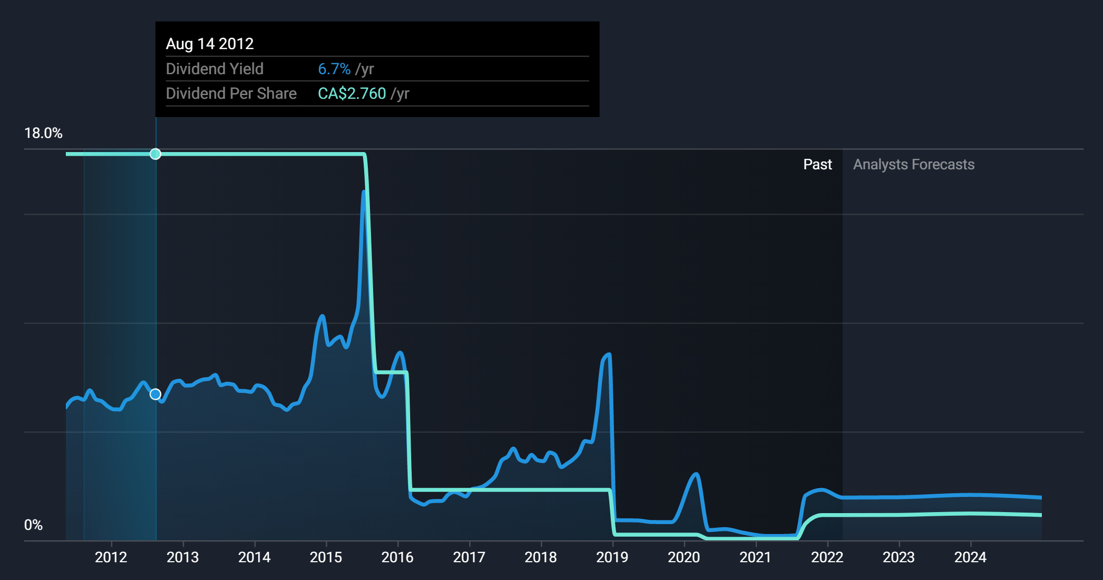Toggle the Past period view

point(818,164)
